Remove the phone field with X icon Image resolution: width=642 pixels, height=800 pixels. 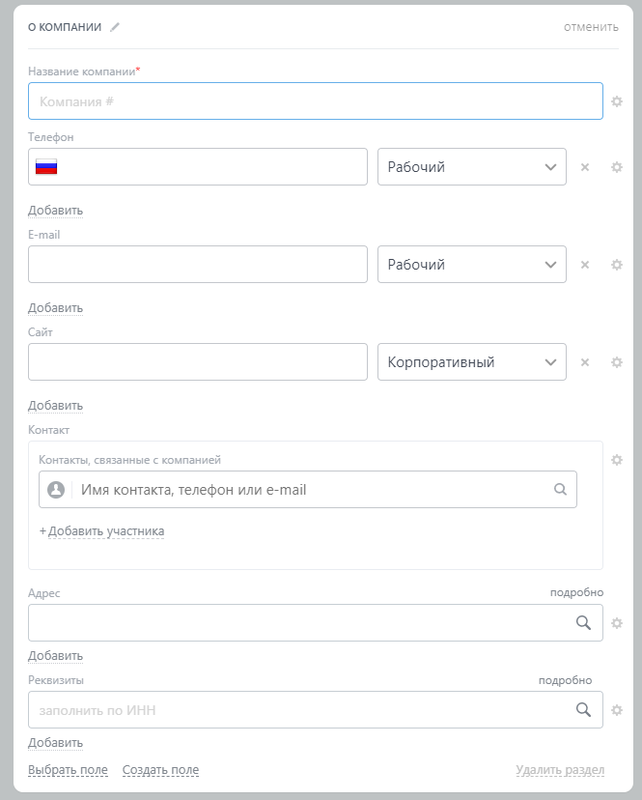(584, 167)
